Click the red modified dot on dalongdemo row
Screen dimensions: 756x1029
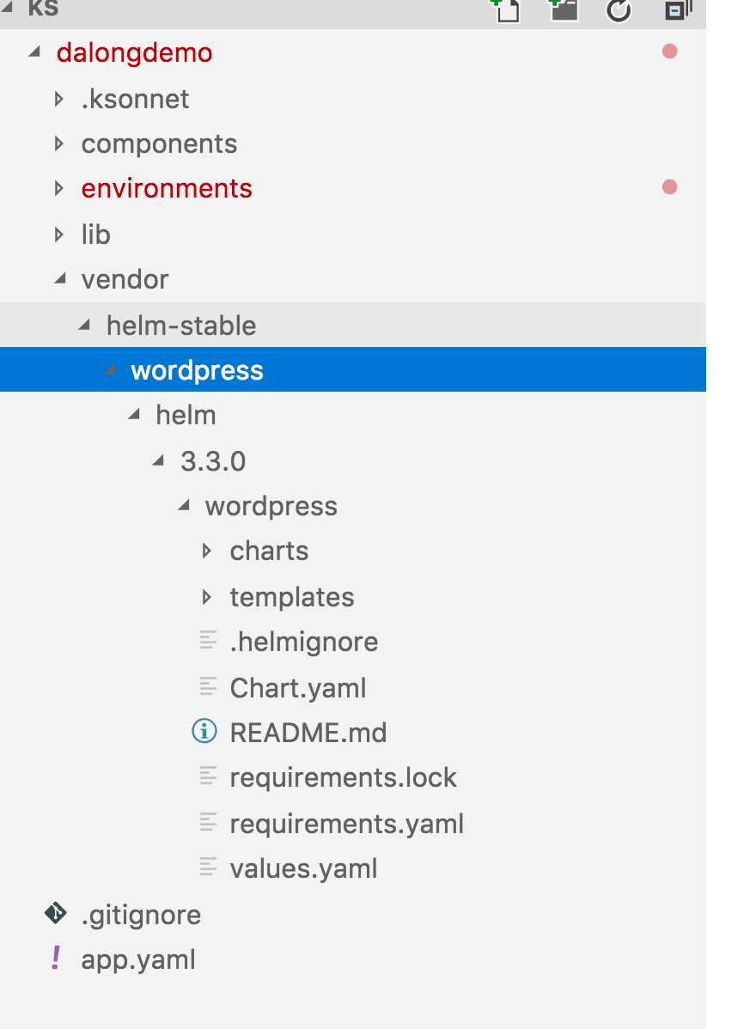669,52
